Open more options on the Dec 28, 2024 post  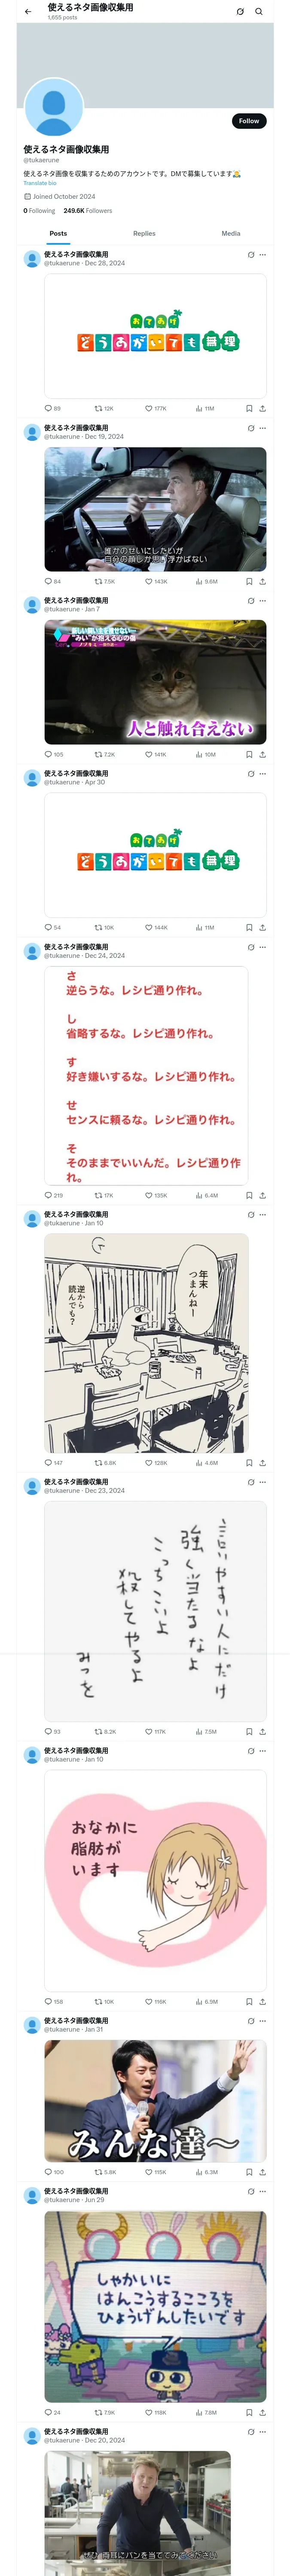pyautogui.click(x=263, y=255)
